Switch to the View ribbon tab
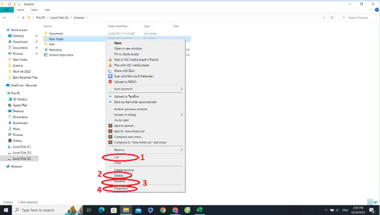 (x=47, y=10)
